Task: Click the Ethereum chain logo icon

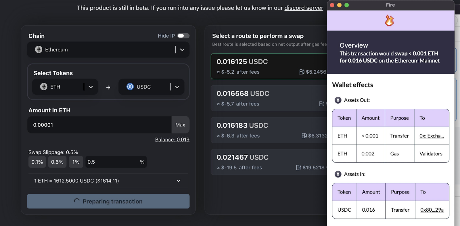Action: pyautogui.click(x=39, y=49)
